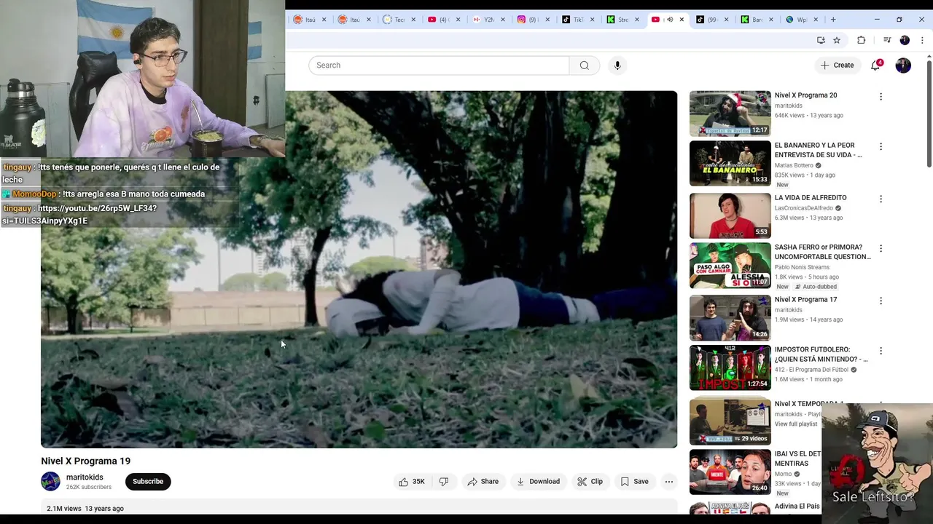Click 'Pablo Nonis Streams' channel name

click(802, 267)
